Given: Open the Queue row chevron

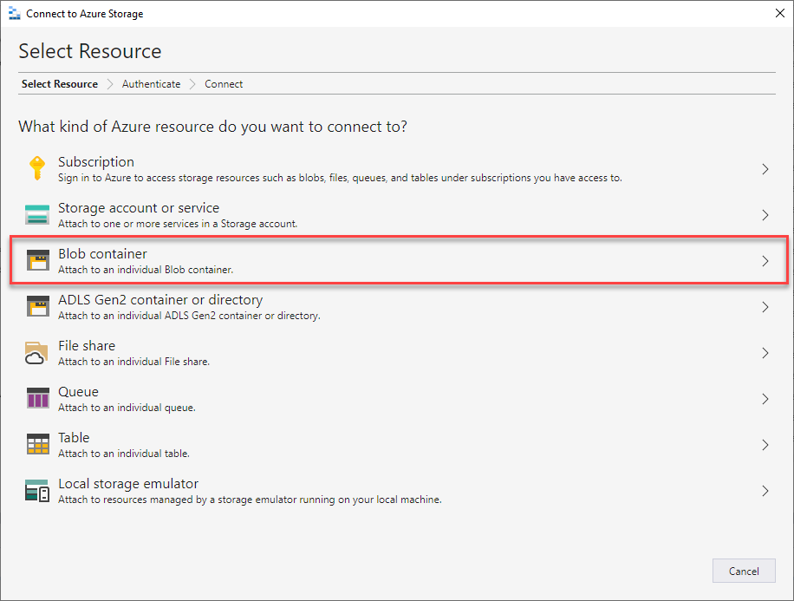Looking at the screenshot, I should click(765, 399).
